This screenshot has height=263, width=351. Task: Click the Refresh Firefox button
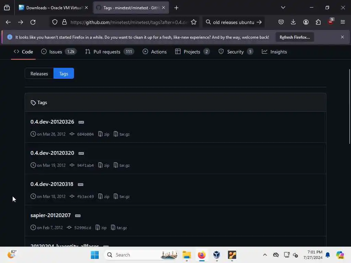pyautogui.click(x=294, y=37)
